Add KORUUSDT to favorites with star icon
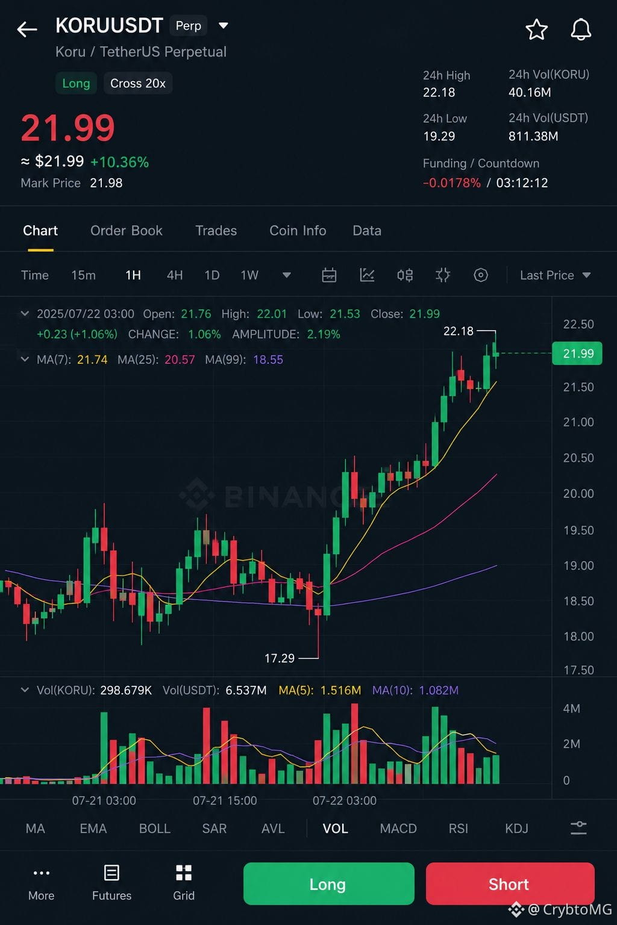The image size is (617, 925). (x=536, y=29)
